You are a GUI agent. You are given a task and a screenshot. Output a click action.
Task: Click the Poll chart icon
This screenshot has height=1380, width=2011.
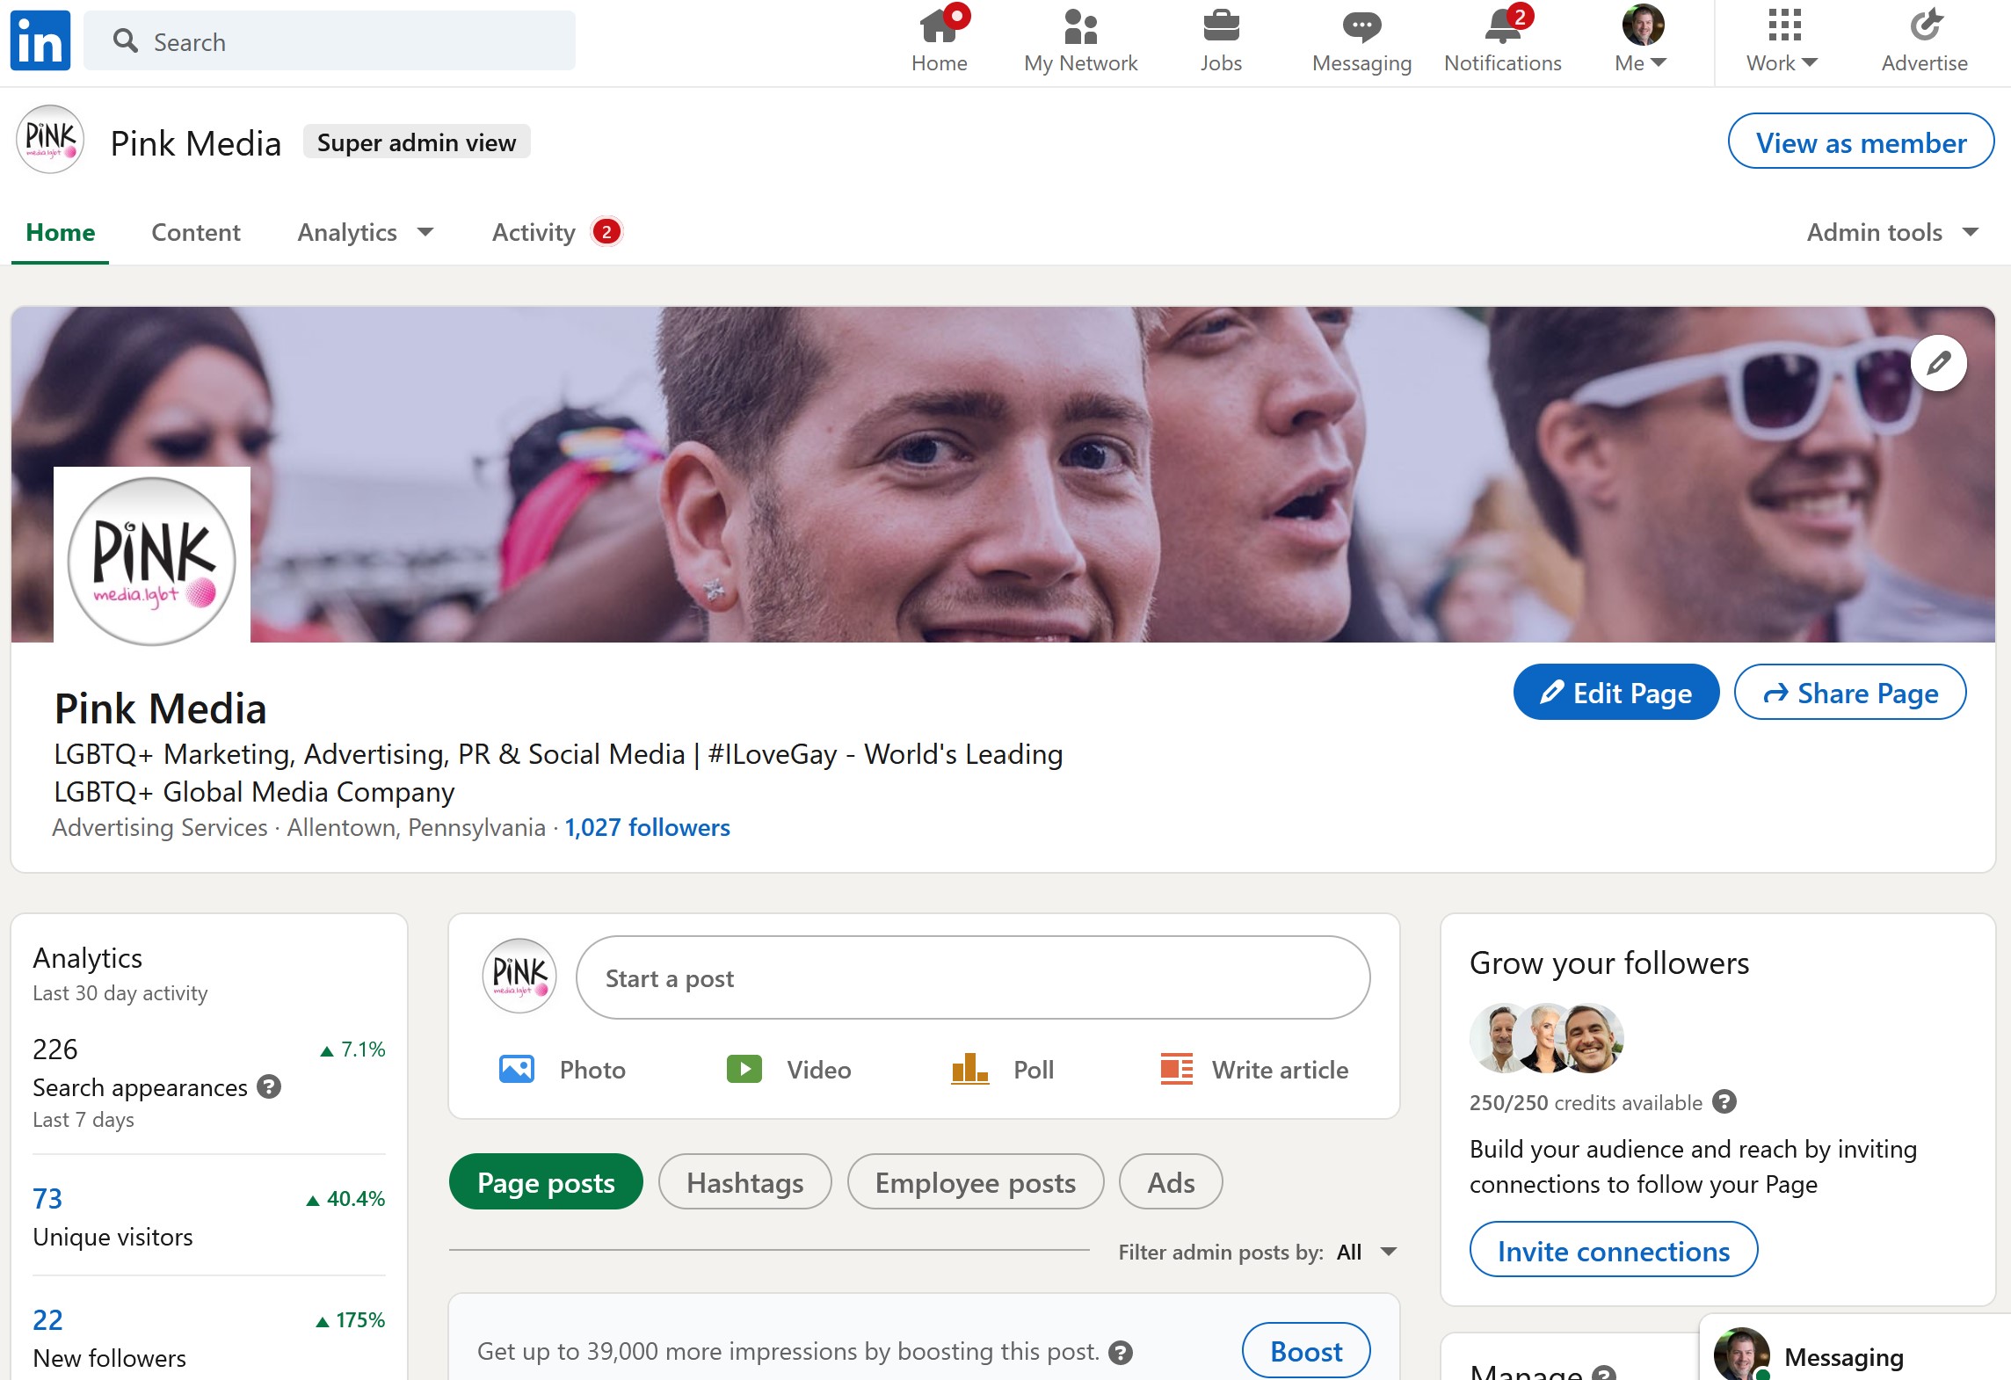tap(970, 1069)
